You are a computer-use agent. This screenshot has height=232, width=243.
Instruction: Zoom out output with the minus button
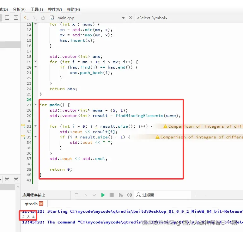click(x=204, y=195)
